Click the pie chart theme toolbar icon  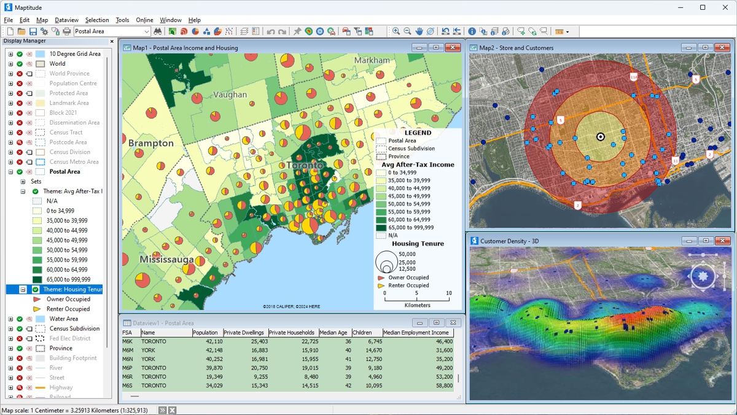(194, 31)
